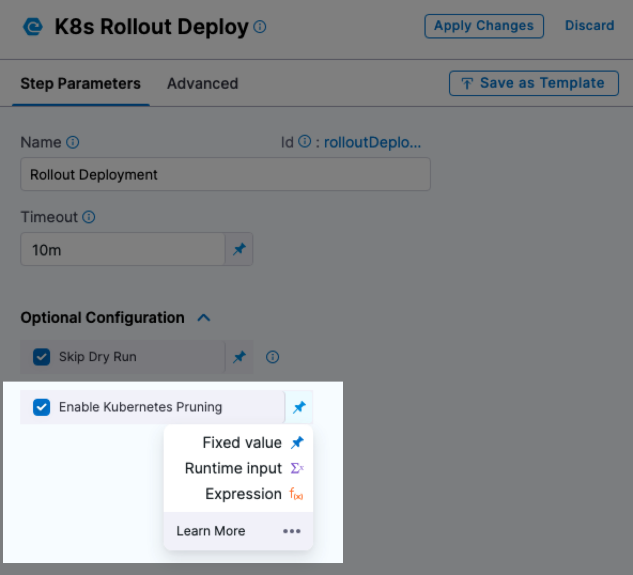Viewport: 633px width, 575px height.
Task: Click info icon next to Skip Dry Run
Action: [273, 357]
